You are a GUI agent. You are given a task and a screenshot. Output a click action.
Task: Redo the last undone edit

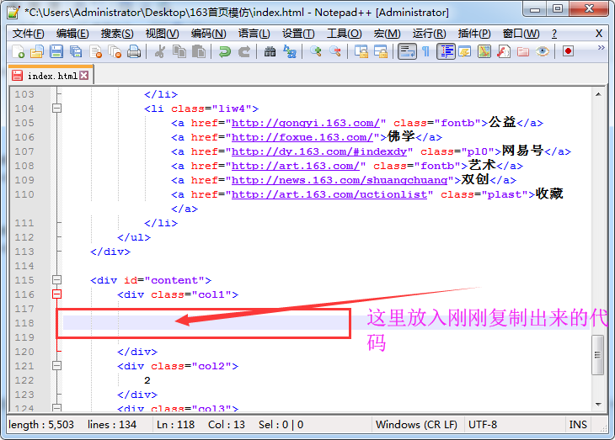point(244,51)
